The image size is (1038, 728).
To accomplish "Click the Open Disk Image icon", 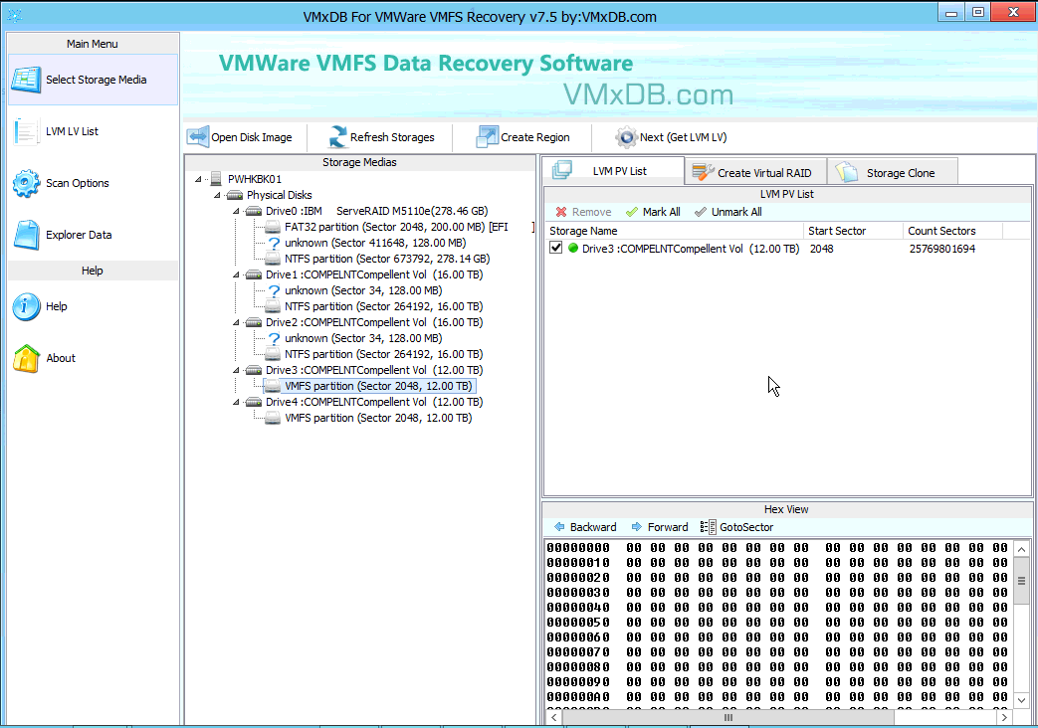I will (198, 137).
